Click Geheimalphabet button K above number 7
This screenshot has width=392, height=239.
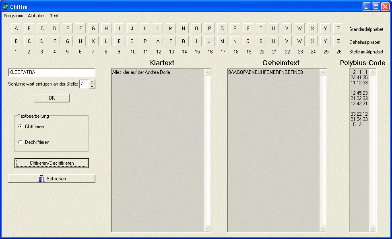click(x=93, y=41)
